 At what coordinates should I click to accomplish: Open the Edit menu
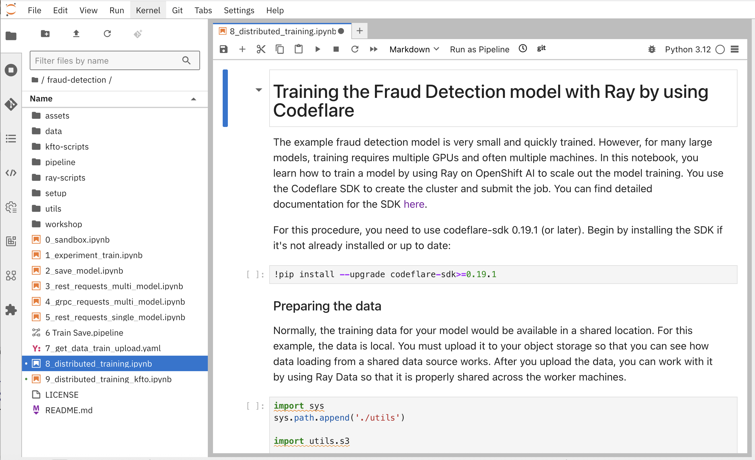[x=60, y=10]
